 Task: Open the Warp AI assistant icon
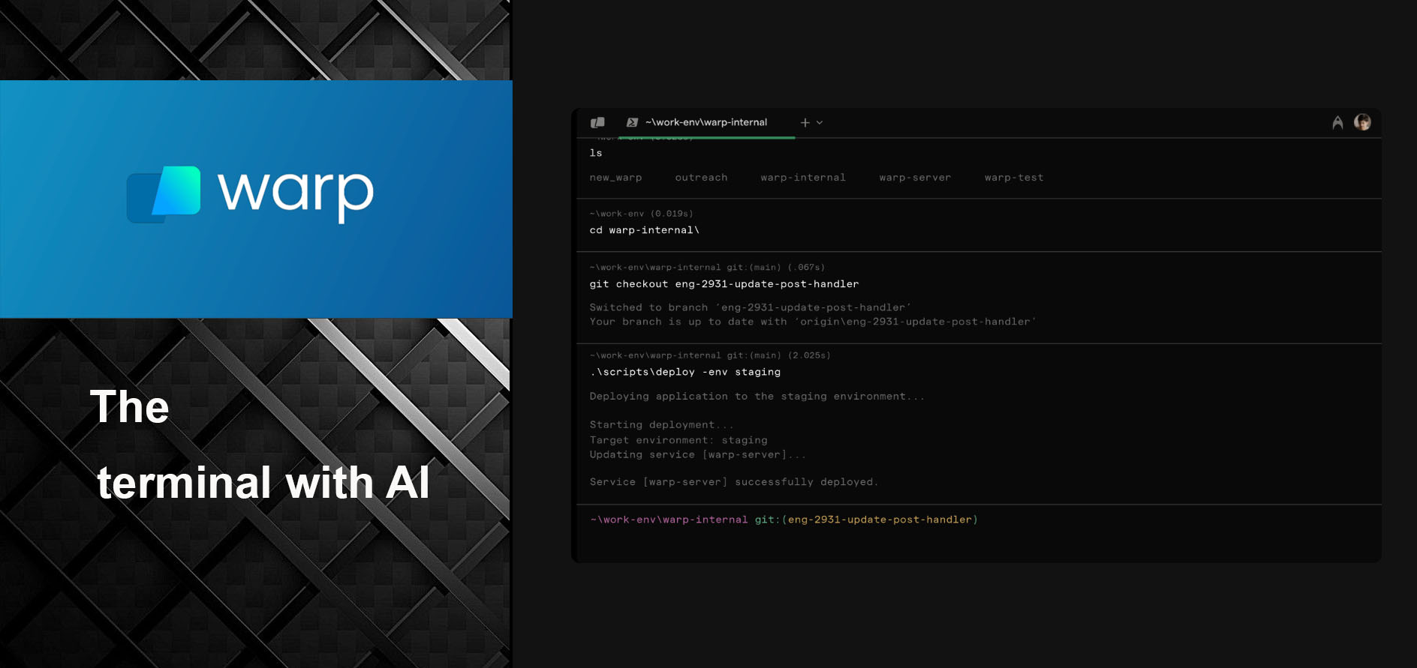tap(1337, 122)
